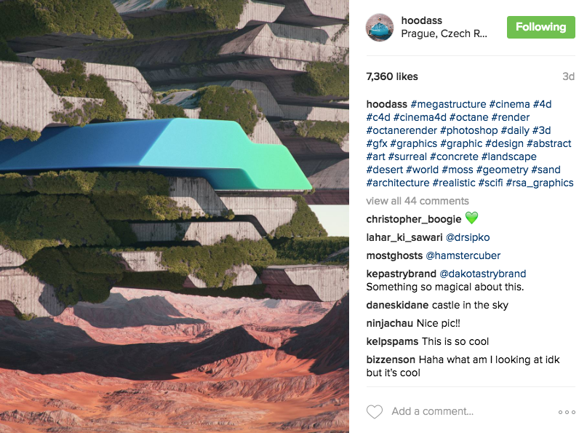Open the #cinema4d hashtag
The width and height of the screenshot is (587, 433).
pos(420,117)
